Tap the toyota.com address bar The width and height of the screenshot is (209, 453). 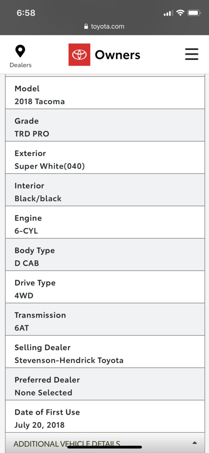coord(104,27)
